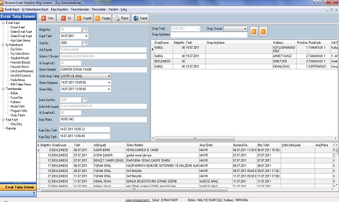Viewport: 339px width, 202px height.
Task: Collapse the Evrak Kayıt tree node
Action: click(x=3, y=23)
